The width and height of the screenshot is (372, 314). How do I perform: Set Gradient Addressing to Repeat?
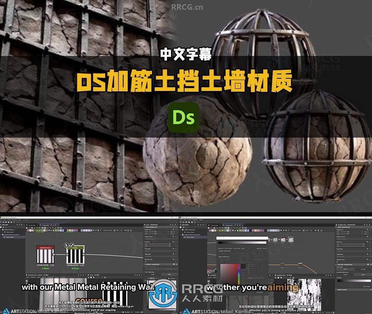pos(345,274)
